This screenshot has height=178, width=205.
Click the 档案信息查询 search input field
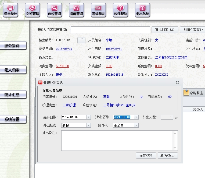110,30
